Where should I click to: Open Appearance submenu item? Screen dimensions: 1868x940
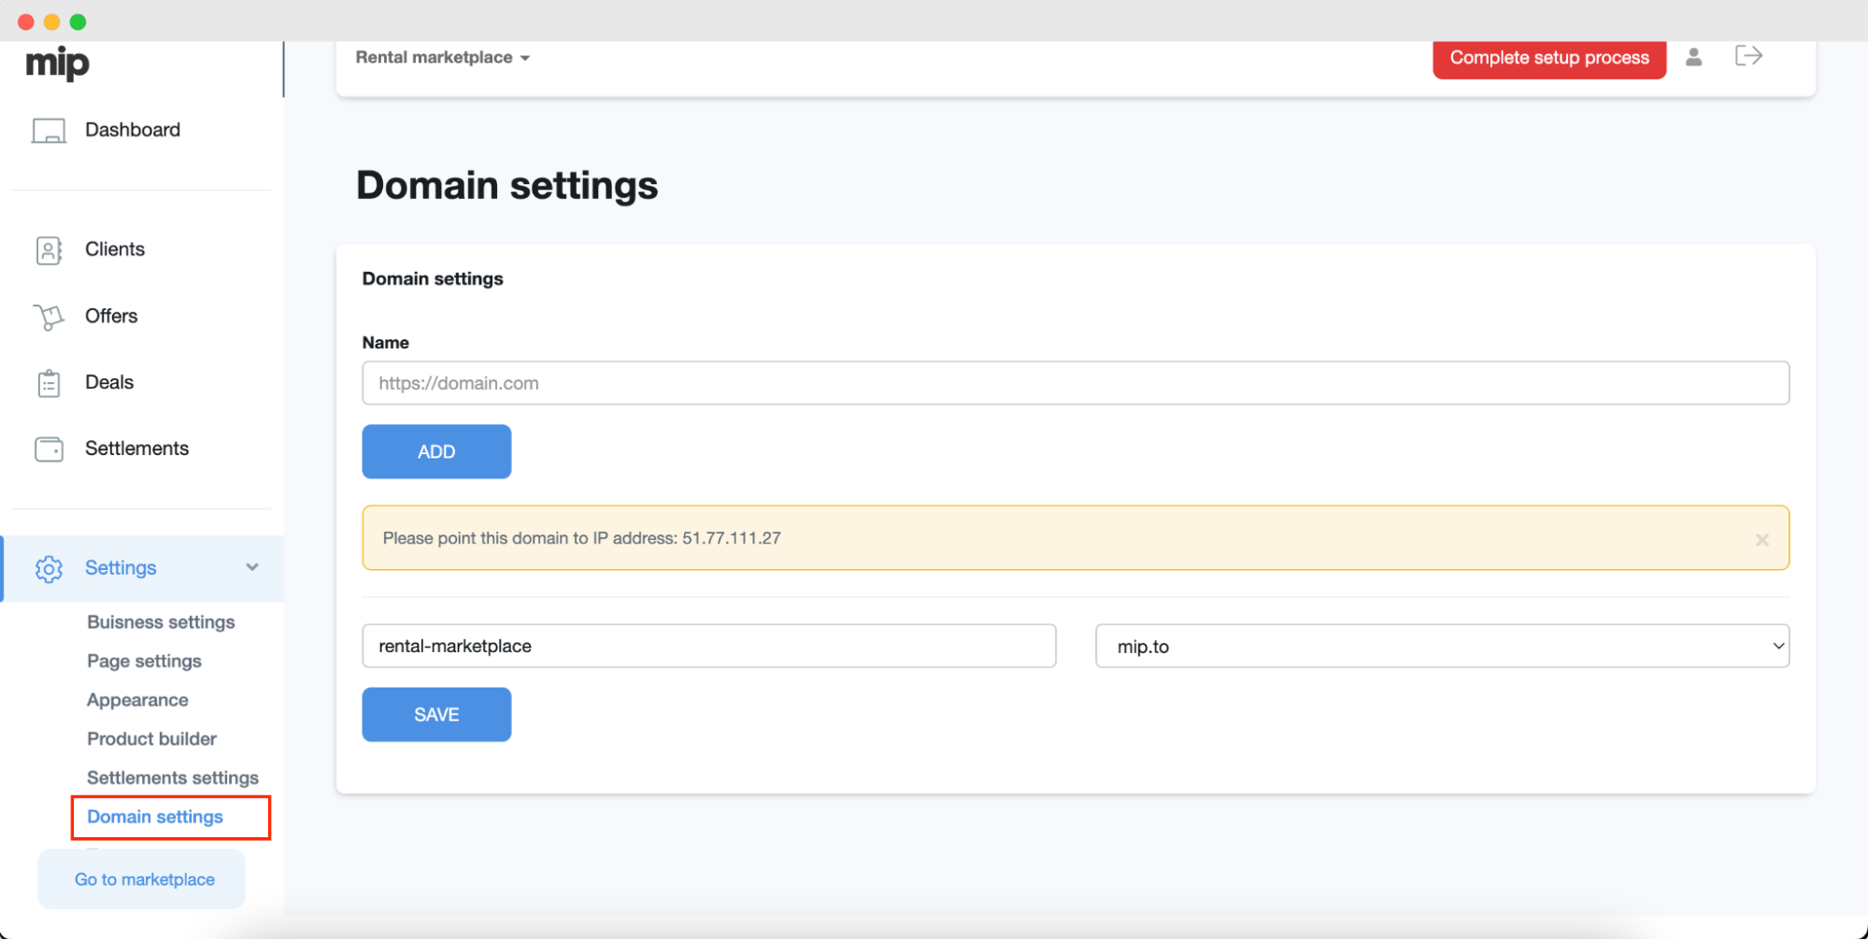137,701
